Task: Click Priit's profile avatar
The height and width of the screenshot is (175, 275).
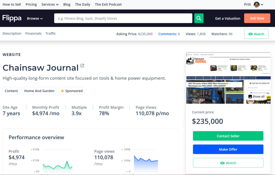Action: tap(256, 5)
